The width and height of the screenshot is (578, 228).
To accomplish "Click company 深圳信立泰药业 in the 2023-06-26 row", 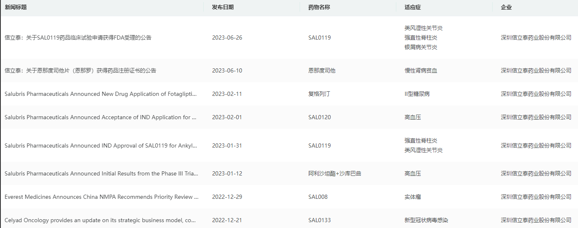I will pyautogui.click(x=536, y=38).
